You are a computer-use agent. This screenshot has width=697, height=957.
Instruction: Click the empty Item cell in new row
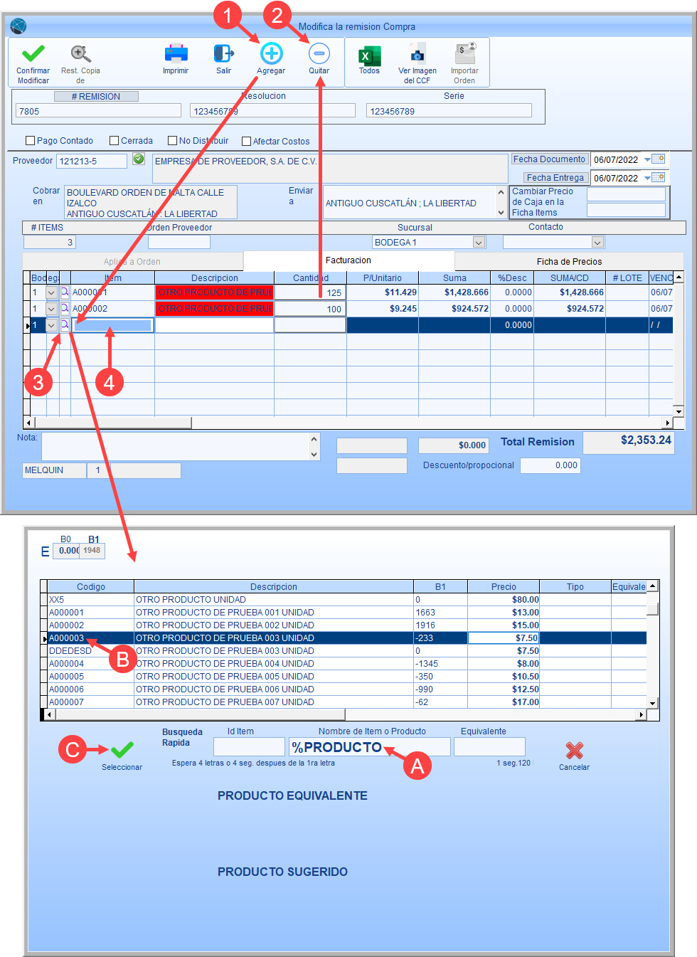112,325
